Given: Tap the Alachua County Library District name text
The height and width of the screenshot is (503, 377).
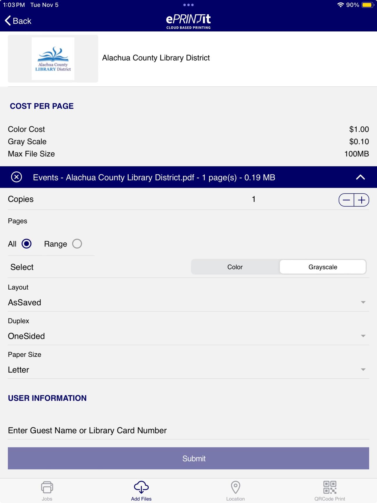Looking at the screenshot, I should tap(156, 58).
